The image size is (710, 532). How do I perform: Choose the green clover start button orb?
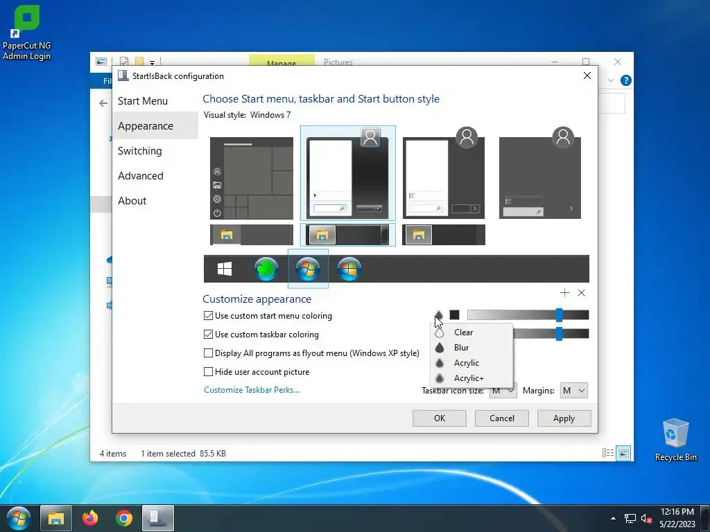266,269
